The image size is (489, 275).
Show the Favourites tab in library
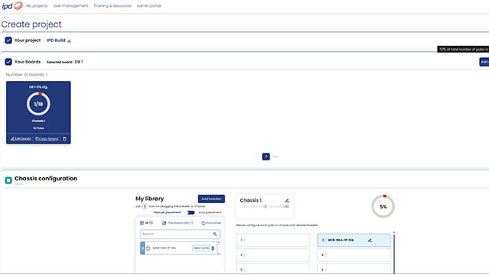coord(211,223)
